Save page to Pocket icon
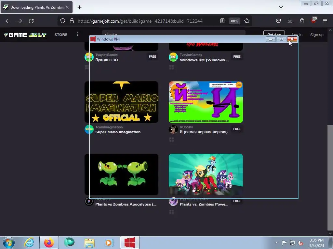This screenshot has height=249, width=333. 278,21
